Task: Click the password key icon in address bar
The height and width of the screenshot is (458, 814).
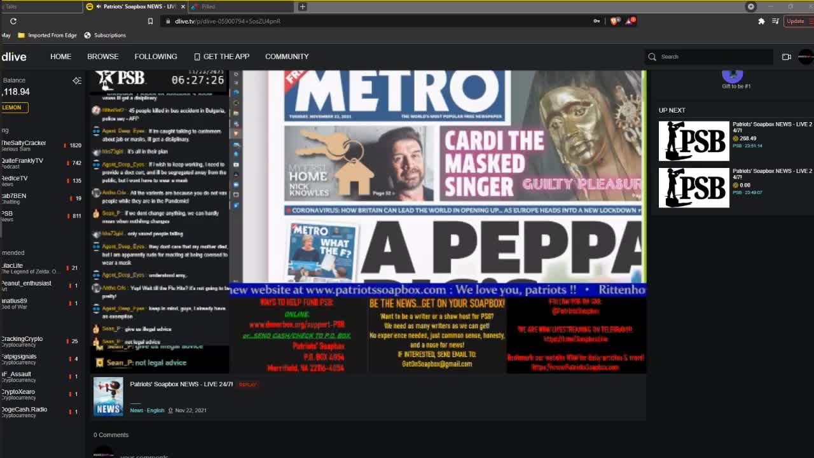Action: pyautogui.click(x=597, y=21)
